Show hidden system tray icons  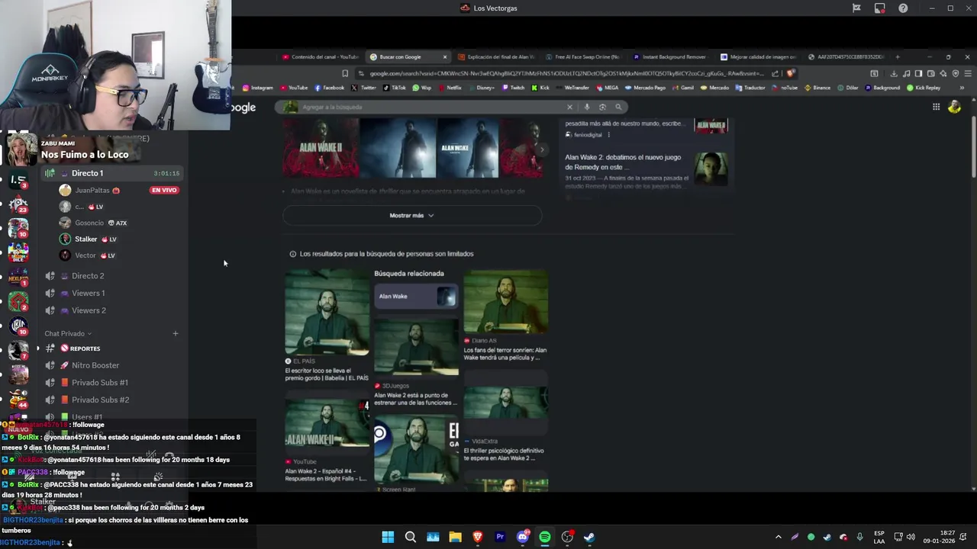click(x=778, y=537)
